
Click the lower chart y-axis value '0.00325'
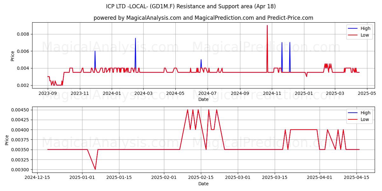[x=21, y=159]
